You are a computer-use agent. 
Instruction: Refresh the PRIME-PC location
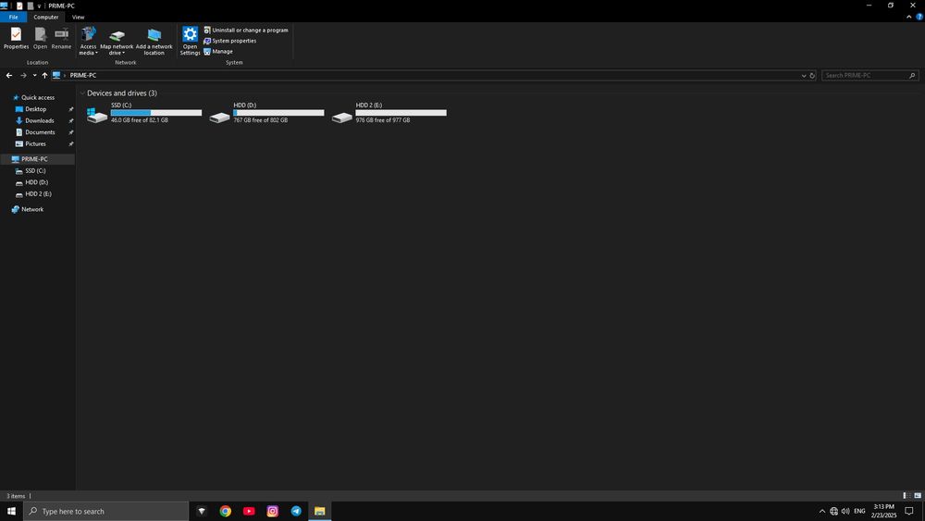click(812, 76)
